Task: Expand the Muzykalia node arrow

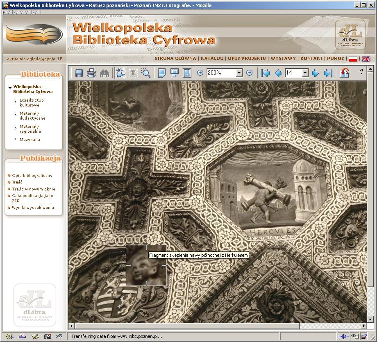Action: coord(16,139)
